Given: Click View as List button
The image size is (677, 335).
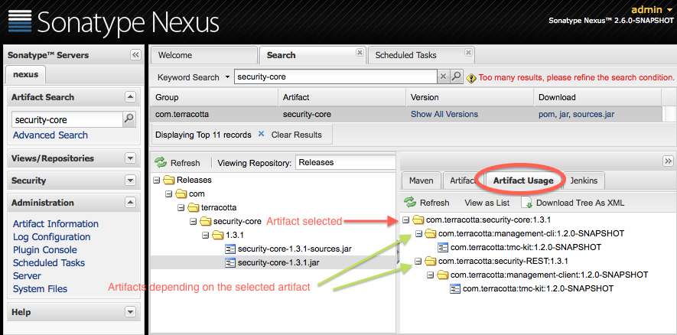Looking at the screenshot, I should [x=487, y=203].
